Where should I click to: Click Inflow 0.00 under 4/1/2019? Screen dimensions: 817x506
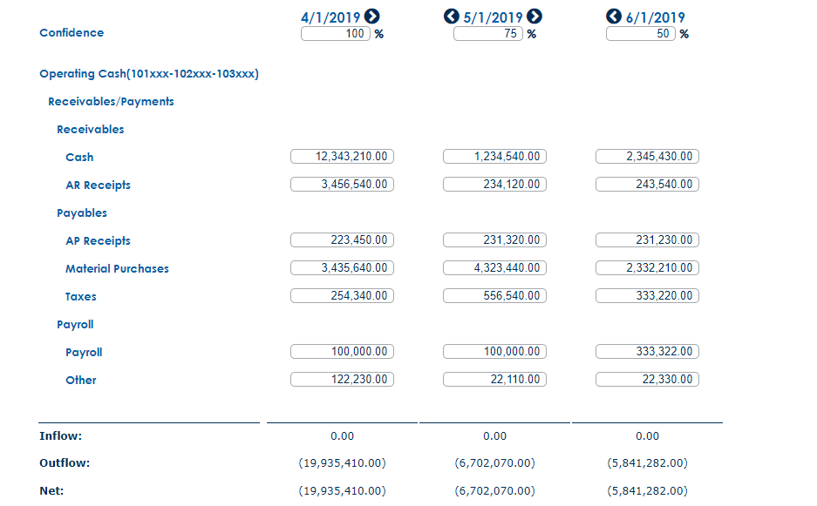coord(343,436)
